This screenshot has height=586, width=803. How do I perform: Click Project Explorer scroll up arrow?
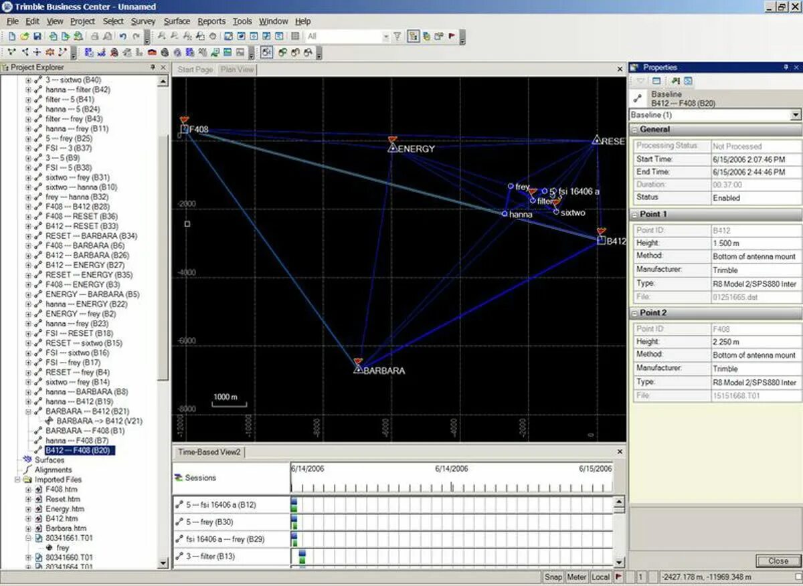(163, 81)
